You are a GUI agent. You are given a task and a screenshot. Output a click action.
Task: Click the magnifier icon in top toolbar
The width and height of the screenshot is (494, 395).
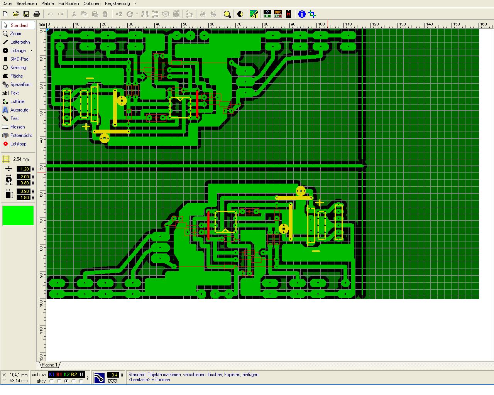[x=227, y=14]
